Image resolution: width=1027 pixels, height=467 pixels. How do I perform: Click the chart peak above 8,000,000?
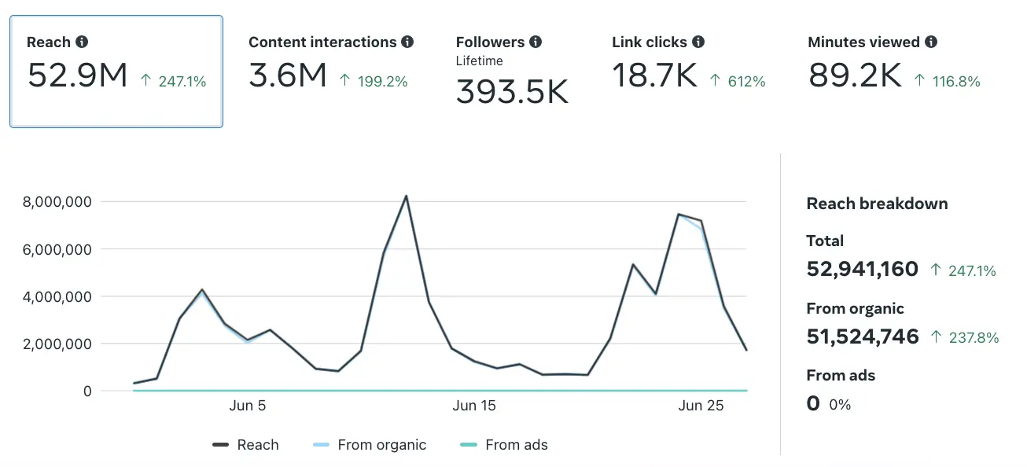point(406,196)
